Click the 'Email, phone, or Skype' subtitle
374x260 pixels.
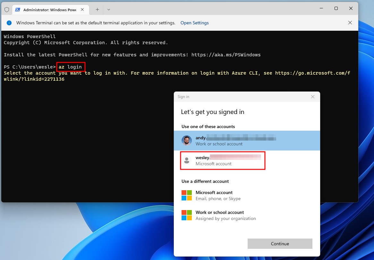tap(218, 199)
